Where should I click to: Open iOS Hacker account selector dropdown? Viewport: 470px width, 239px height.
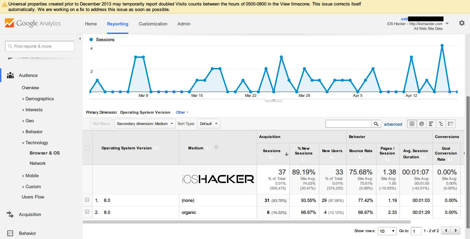pos(447,24)
